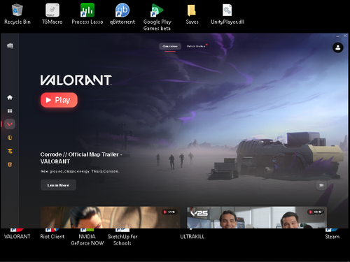The image size is (350, 262).
Task: Click the Riot Client desktop shortcut label
Action: click(x=52, y=237)
